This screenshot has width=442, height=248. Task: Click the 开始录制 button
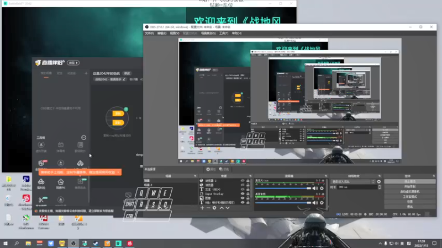pyautogui.click(x=409, y=187)
